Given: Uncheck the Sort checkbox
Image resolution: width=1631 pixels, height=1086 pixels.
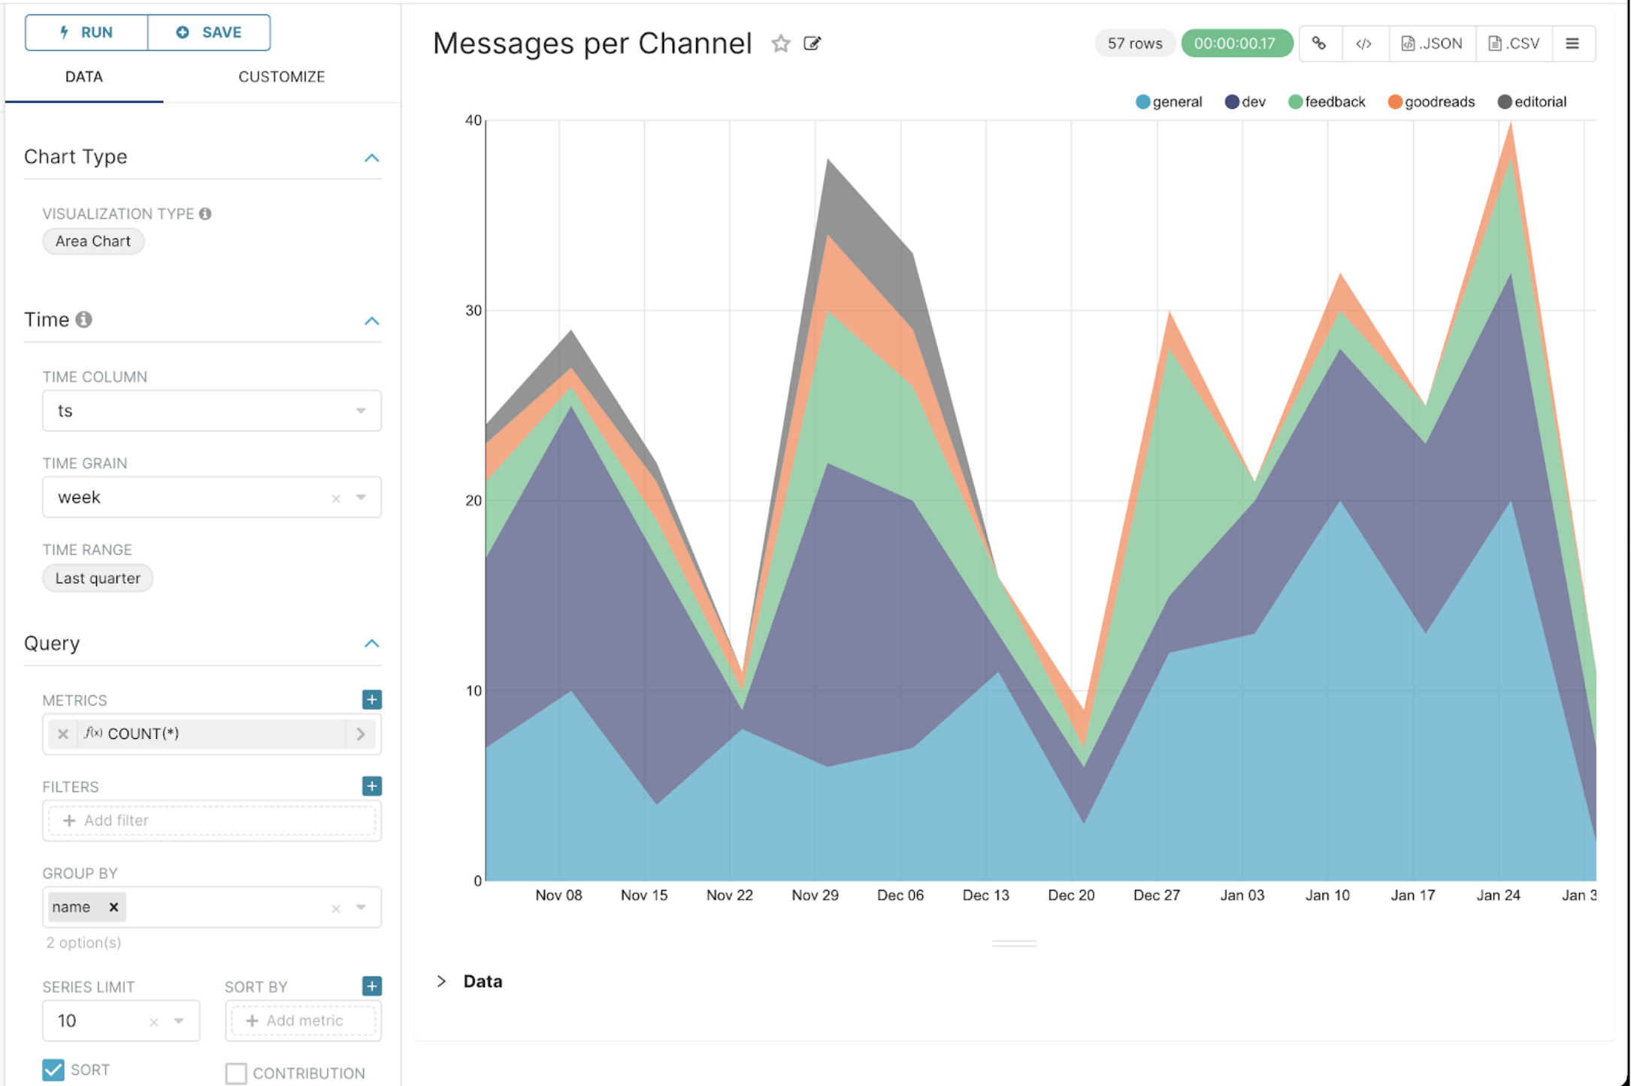Looking at the screenshot, I should [53, 1069].
